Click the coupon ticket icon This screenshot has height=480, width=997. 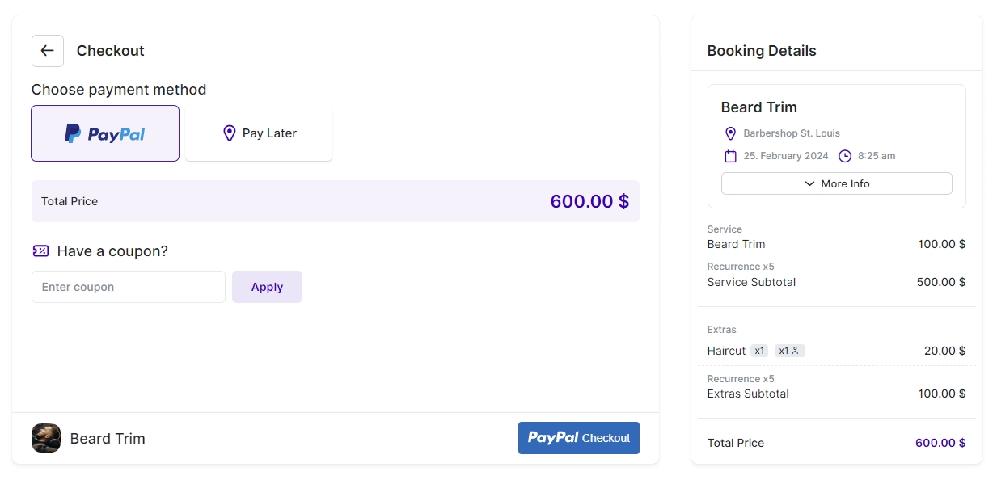coord(40,251)
